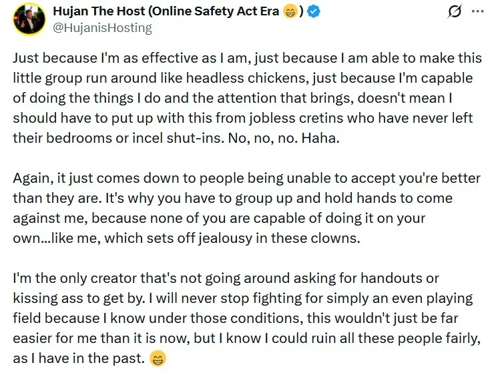Viewport: 498px width, 375px height.
Task: Open the author's profile picture
Action: coord(29,19)
